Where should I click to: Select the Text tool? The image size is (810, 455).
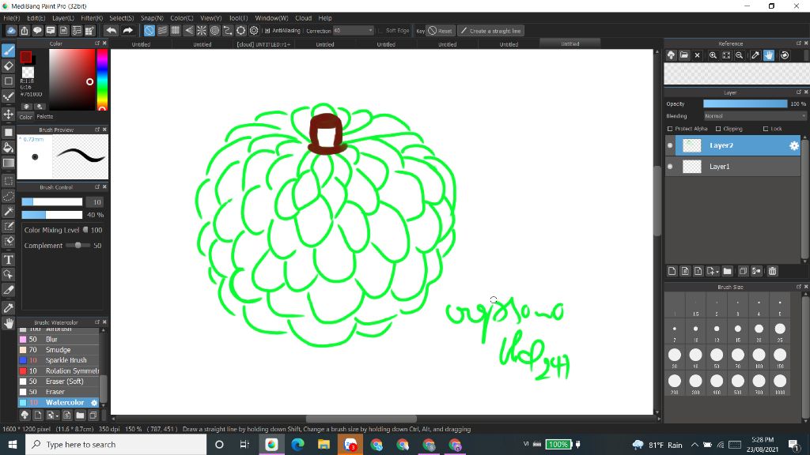[8, 259]
